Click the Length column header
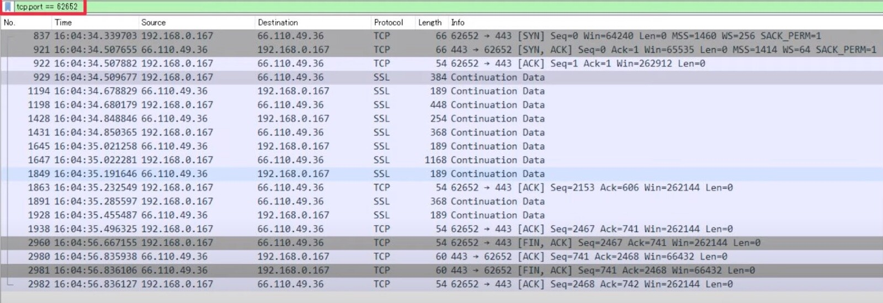Image resolution: width=883 pixels, height=303 pixels. pos(429,23)
